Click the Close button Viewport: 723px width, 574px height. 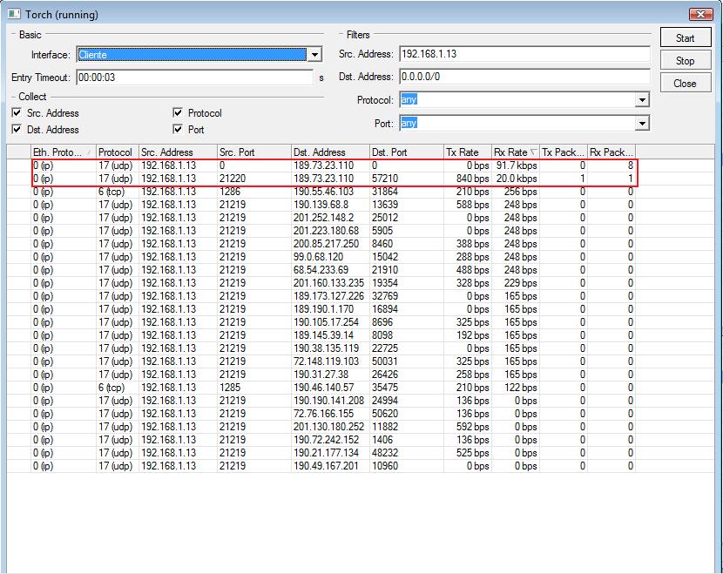[686, 84]
